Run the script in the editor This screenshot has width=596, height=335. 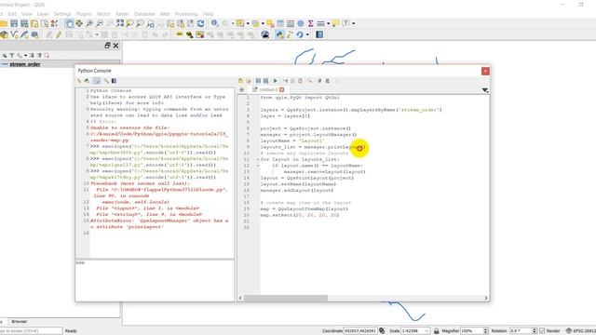click(276, 81)
